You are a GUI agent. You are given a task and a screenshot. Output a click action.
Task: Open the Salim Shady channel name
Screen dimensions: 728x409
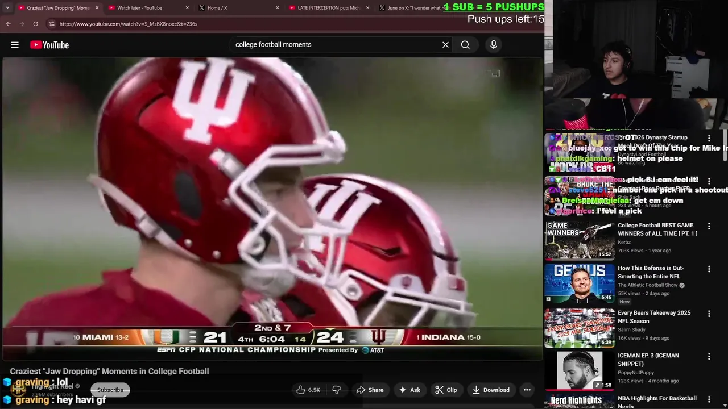coord(631,330)
